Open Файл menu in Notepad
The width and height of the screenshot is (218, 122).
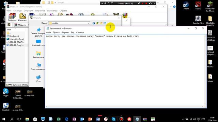click(x=48, y=33)
